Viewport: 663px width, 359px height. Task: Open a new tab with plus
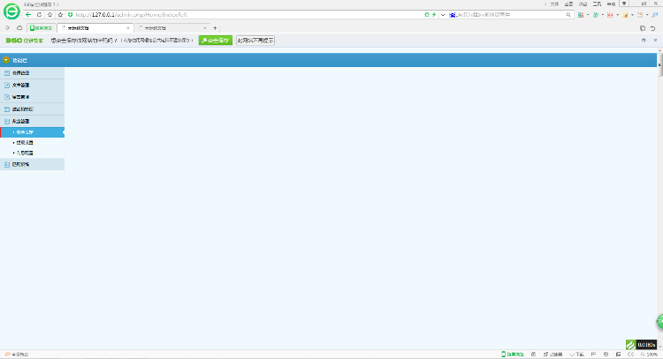(215, 28)
